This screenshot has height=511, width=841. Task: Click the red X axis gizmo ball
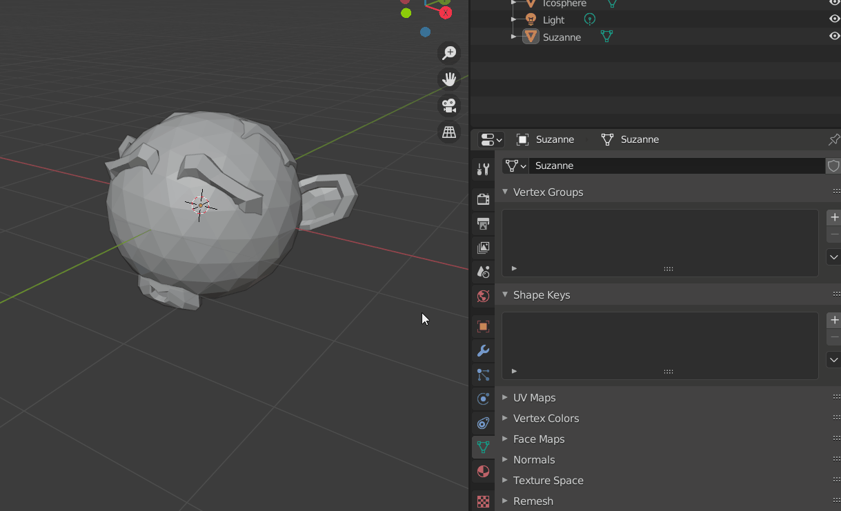pyautogui.click(x=446, y=12)
